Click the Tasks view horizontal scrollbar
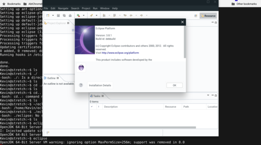The image size is (261, 145). tap(143, 127)
